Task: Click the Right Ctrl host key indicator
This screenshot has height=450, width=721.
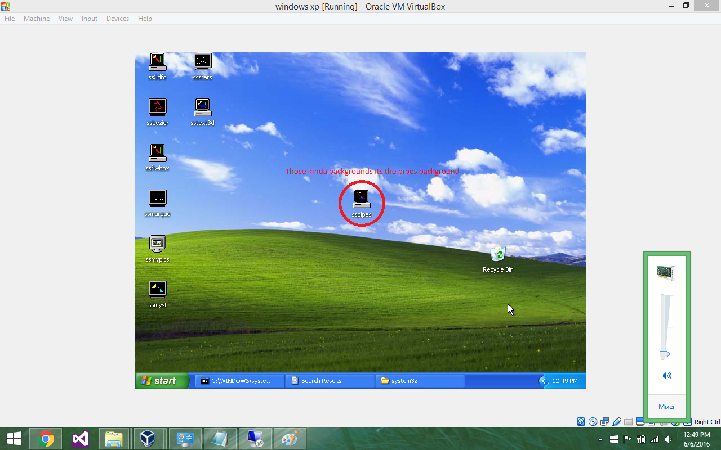Action: (x=706, y=422)
